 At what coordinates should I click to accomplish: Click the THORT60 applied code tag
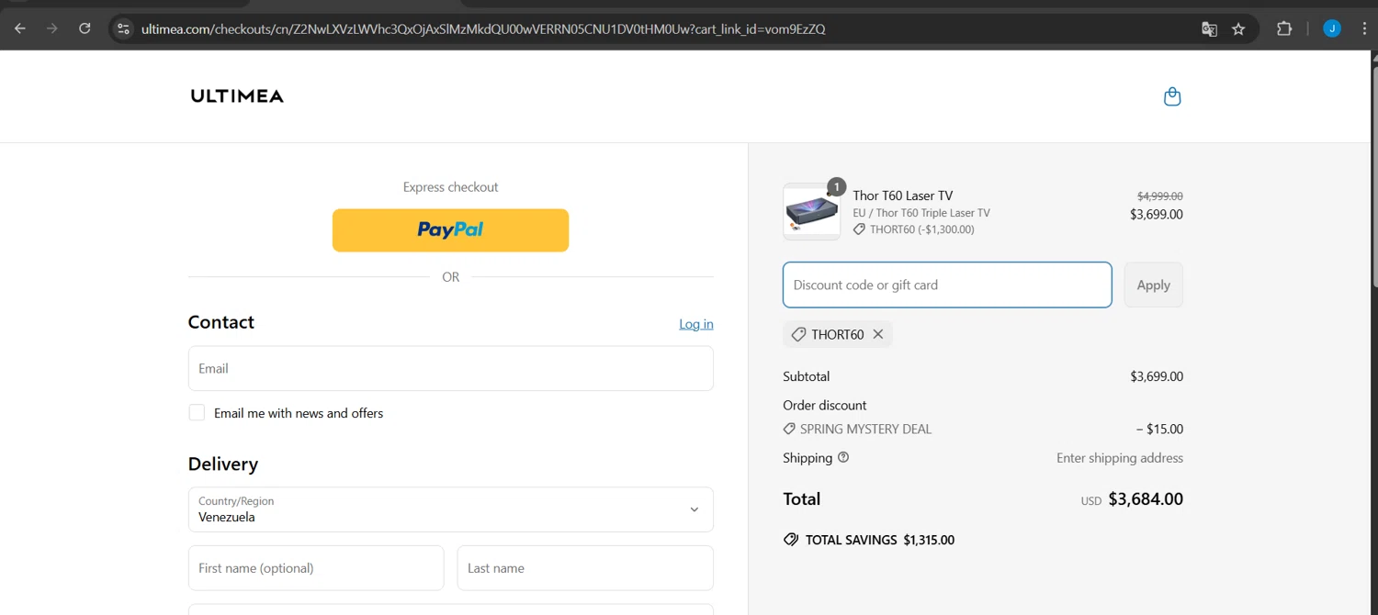point(837,334)
